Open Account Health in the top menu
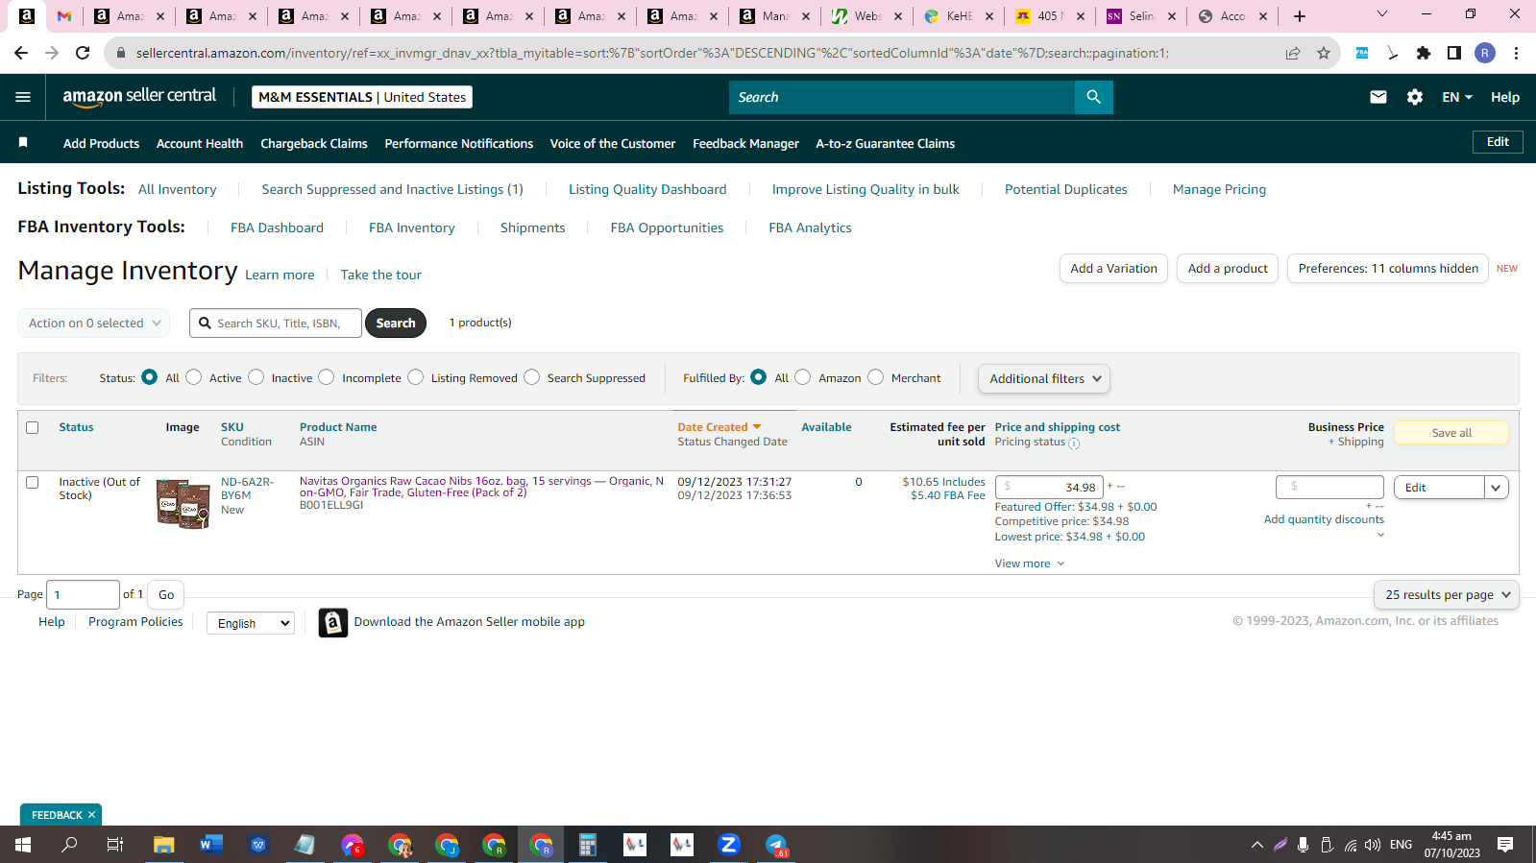1536x863 pixels. point(200,143)
